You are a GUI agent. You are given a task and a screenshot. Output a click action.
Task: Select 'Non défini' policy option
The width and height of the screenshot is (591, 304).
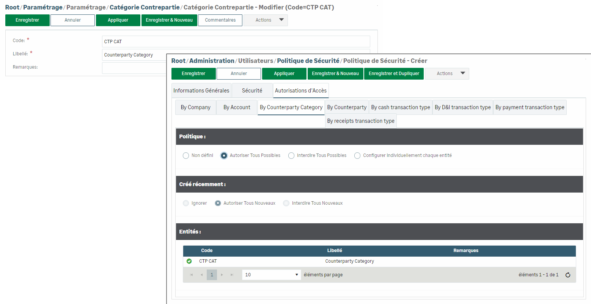(186, 155)
